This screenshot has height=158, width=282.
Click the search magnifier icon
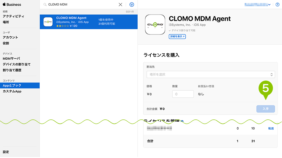pos(45,4)
